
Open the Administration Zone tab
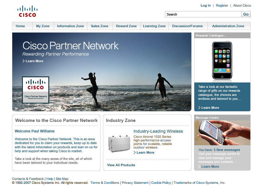[228, 26]
